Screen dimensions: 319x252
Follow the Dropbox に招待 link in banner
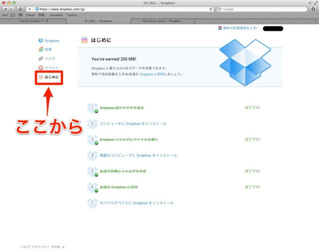click(152, 74)
